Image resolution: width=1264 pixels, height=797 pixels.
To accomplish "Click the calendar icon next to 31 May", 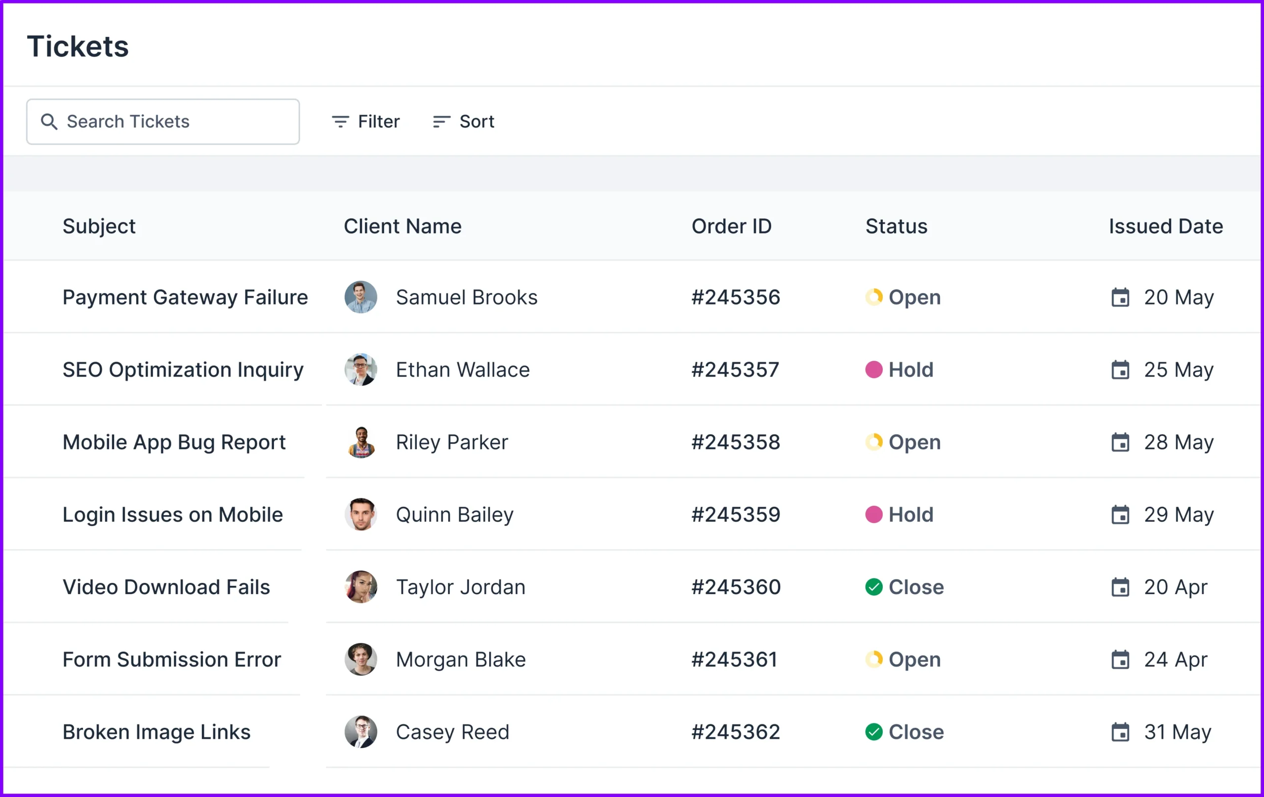I will click(1120, 732).
